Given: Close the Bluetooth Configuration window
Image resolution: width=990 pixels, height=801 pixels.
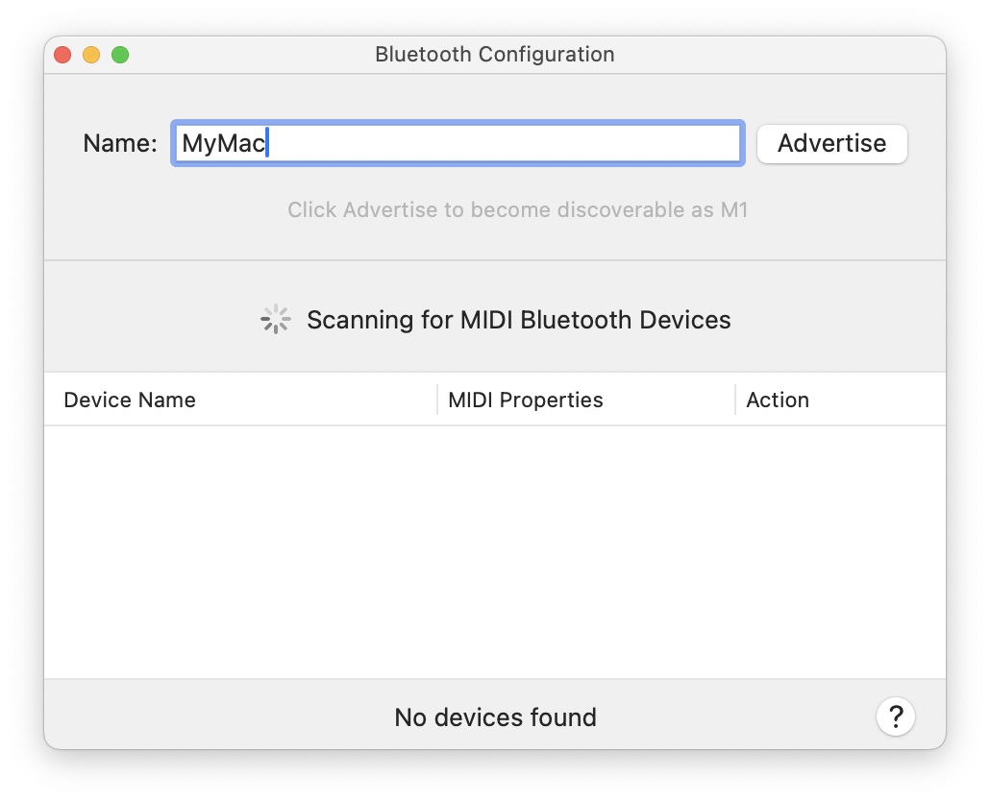Looking at the screenshot, I should click(62, 55).
